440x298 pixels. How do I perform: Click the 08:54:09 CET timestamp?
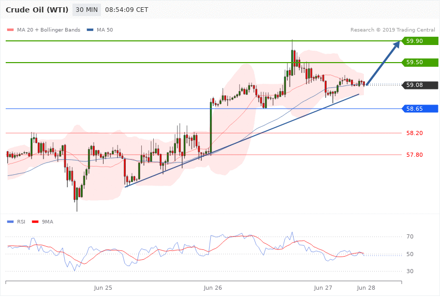pyautogui.click(x=126, y=10)
